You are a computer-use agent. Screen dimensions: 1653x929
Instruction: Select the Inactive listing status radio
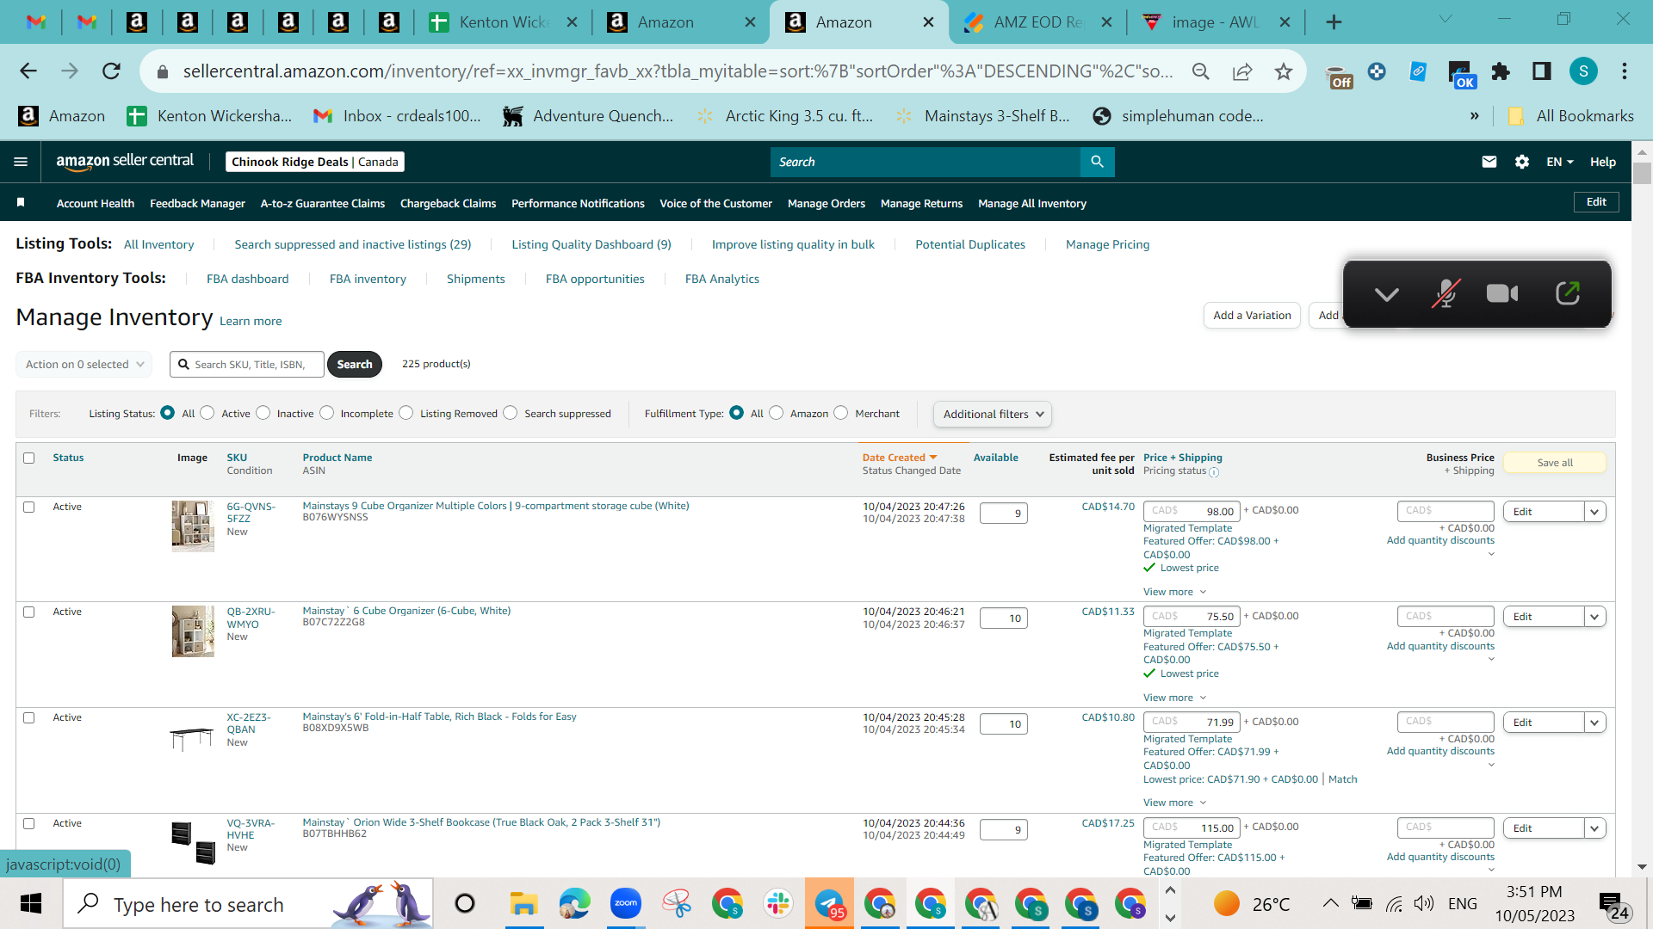point(263,413)
